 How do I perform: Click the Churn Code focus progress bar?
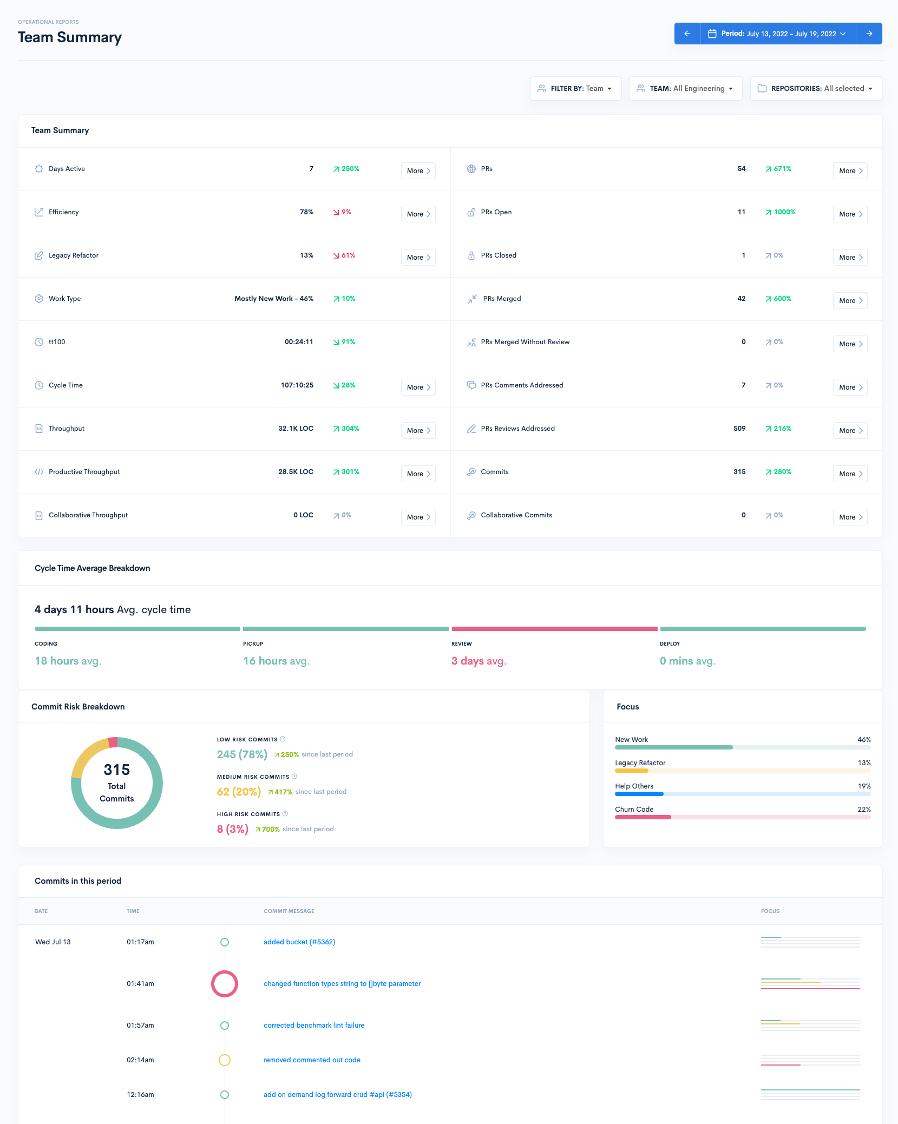tap(743, 817)
